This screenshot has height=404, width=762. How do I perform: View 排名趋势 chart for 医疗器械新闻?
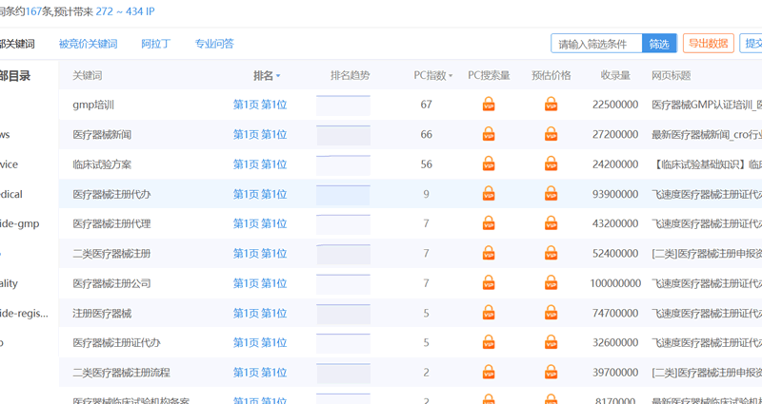tap(343, 134)
